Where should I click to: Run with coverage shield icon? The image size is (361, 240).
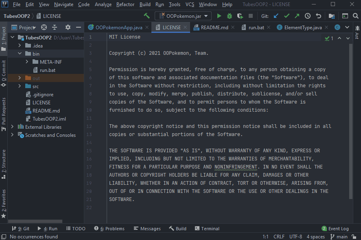240,16
